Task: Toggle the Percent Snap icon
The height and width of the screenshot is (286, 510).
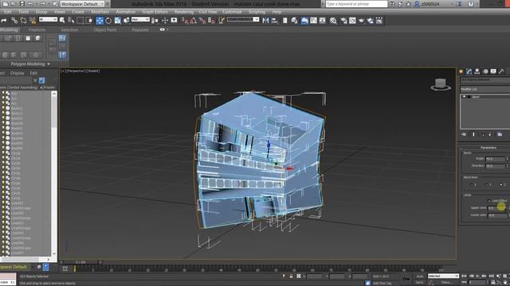Action: (x=202, y=21)
